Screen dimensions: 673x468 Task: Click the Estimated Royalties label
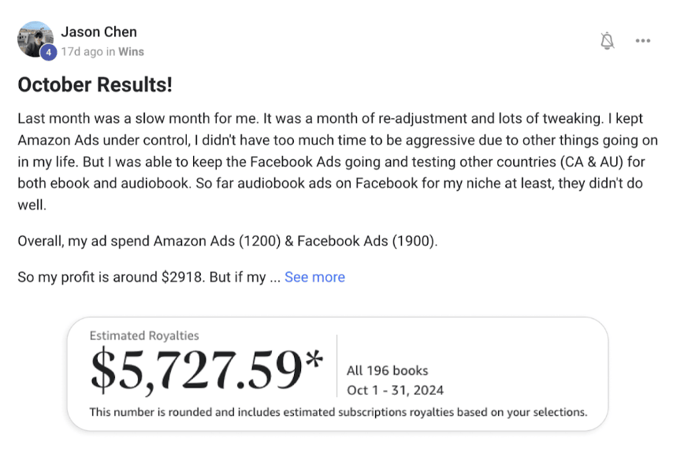pyautogui.click(x=144, y=336)
